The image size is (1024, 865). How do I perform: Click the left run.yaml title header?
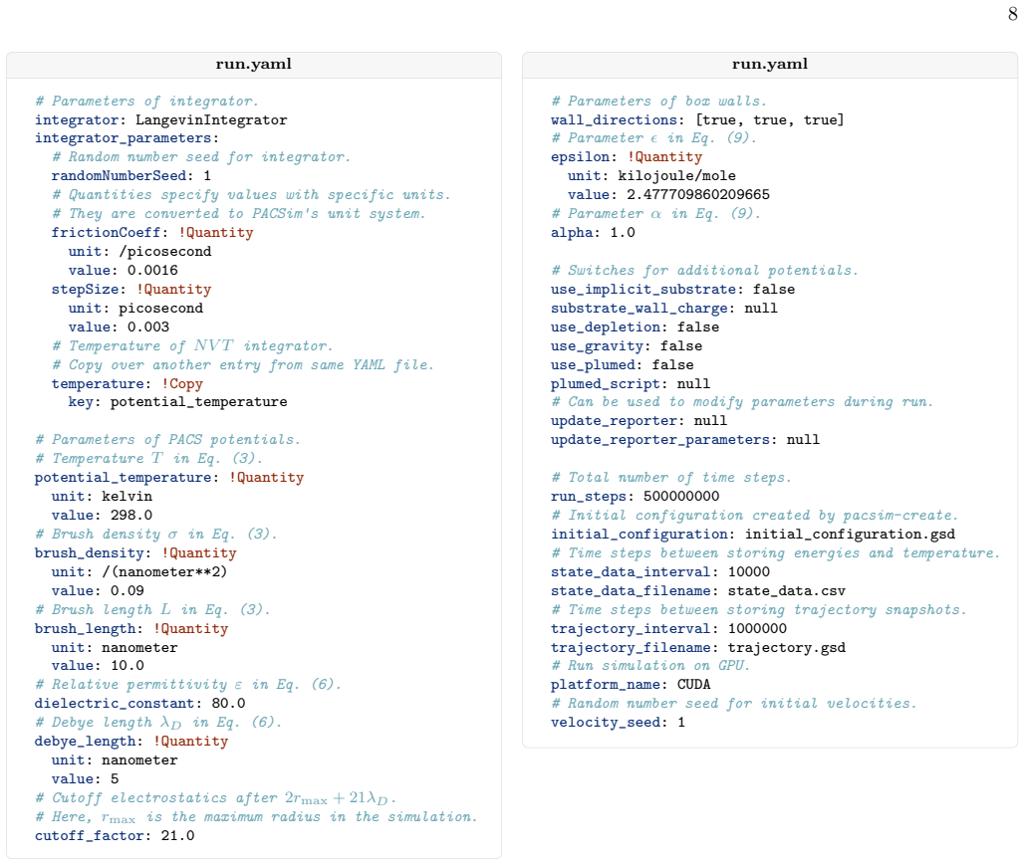[253, 65]
